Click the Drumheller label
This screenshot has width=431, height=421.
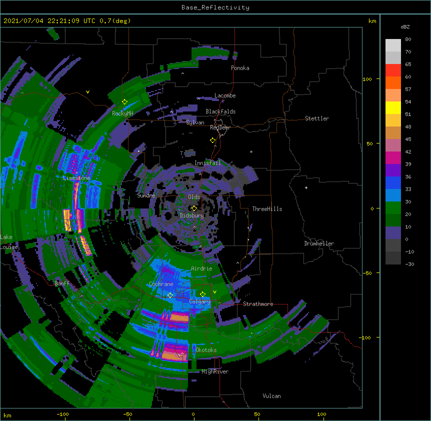click(x=319, y=243)
